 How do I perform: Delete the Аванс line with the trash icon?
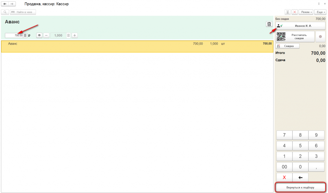point(269,24)
